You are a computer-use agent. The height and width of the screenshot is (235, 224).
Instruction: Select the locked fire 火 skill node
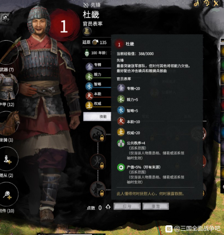coord(98,162)
